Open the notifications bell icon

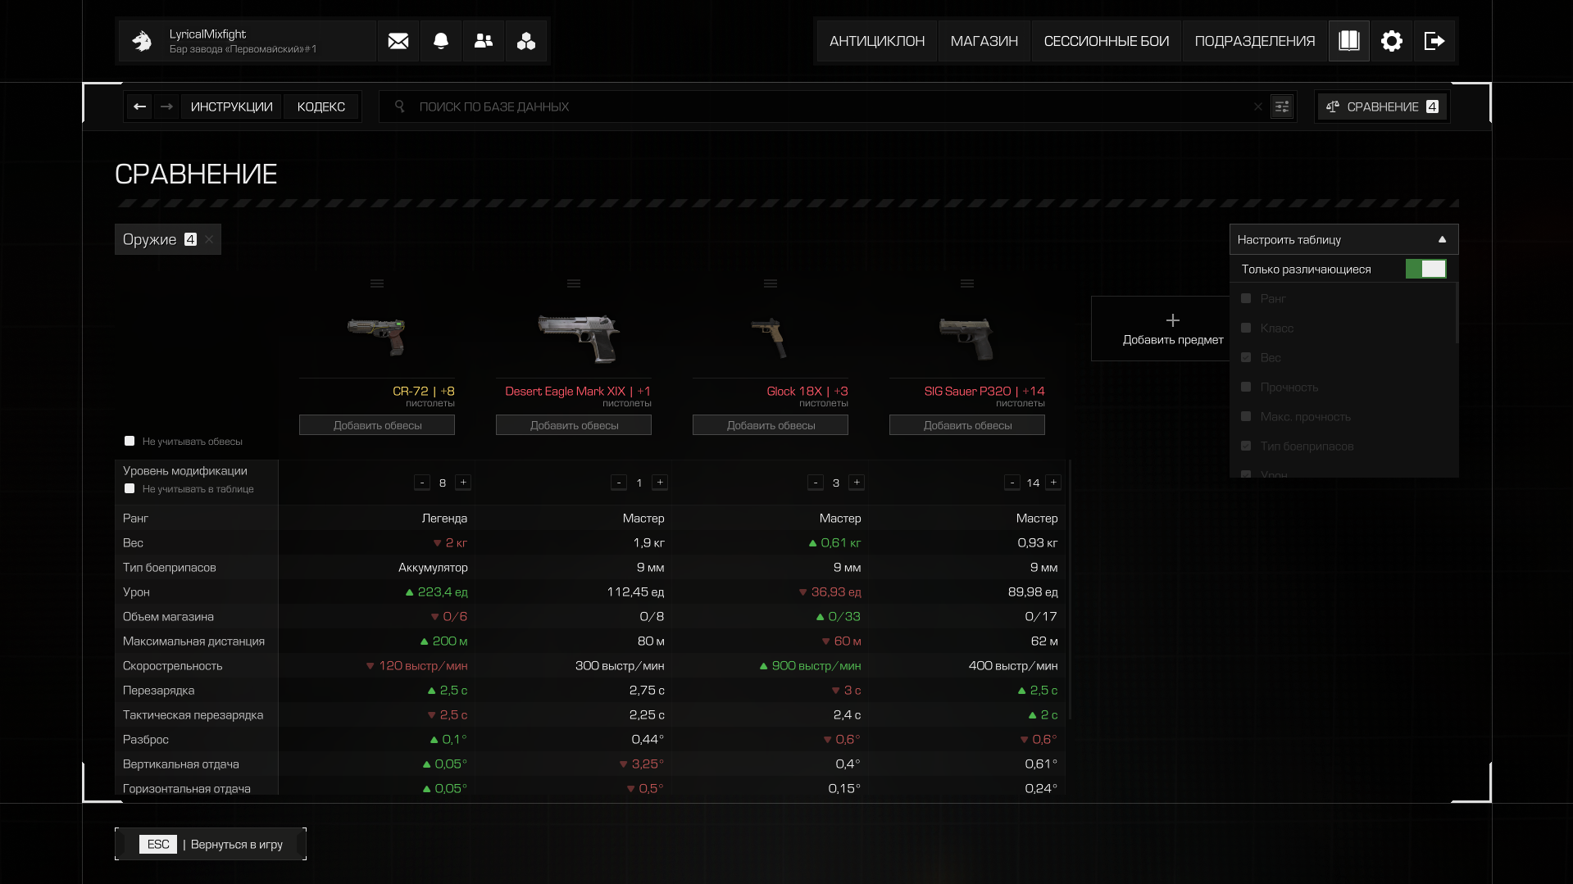(x=441, y=41)
